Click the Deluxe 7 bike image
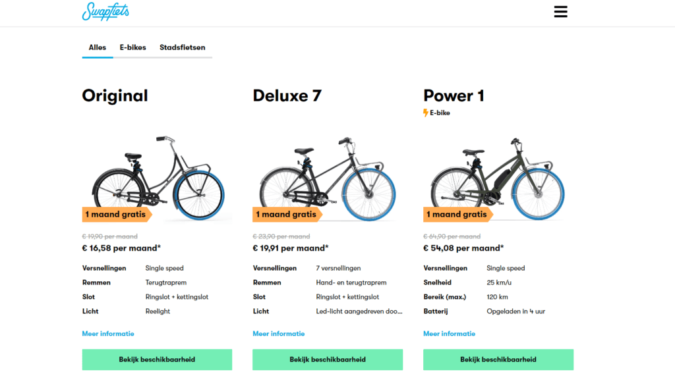Image resolution: width=675 pixels, height=380 pixels. point(328,178)
